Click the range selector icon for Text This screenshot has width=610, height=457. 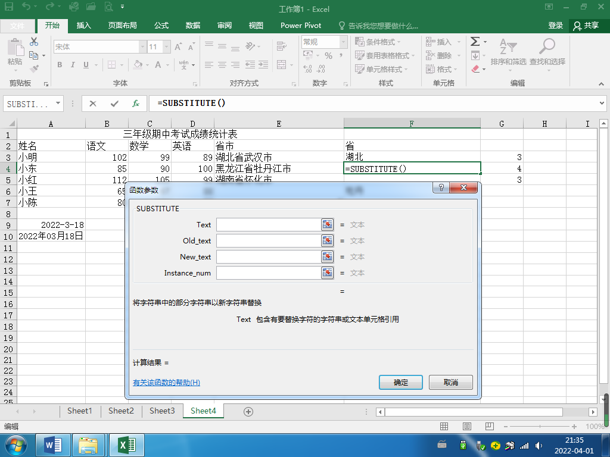(x=328, y=224)
